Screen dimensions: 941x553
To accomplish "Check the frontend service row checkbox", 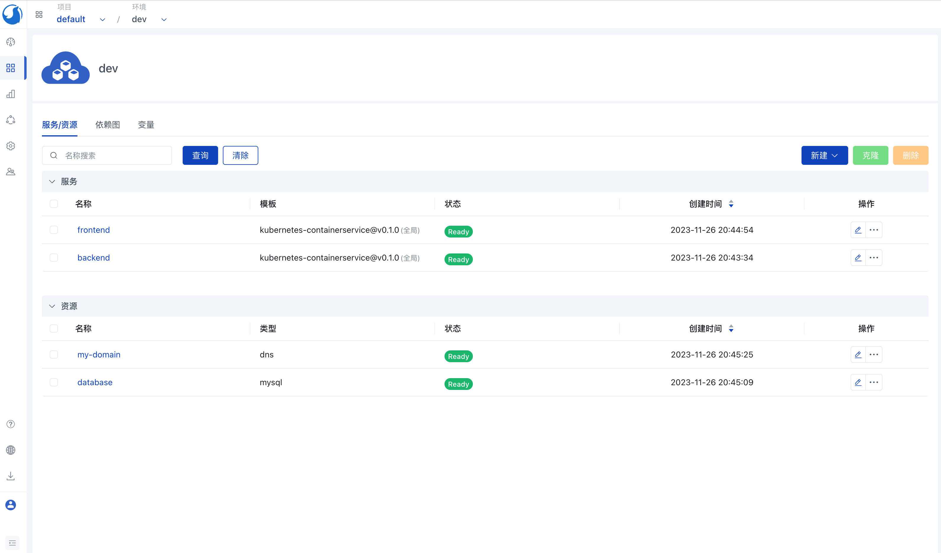I will tap(54, 230).
